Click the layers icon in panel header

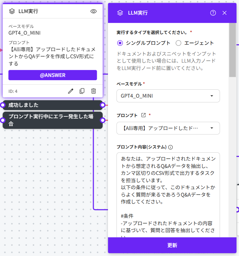(x=120, y=13)
